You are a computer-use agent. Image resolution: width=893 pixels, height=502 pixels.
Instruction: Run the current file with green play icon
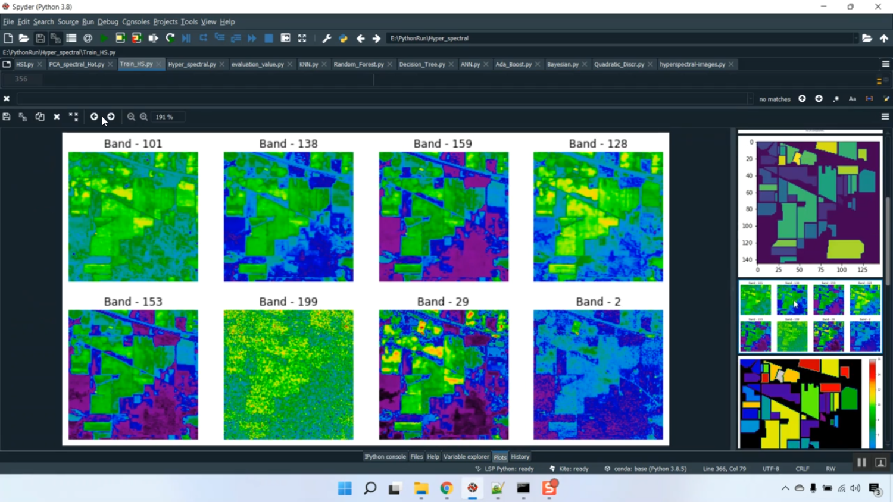click(104, 38)
